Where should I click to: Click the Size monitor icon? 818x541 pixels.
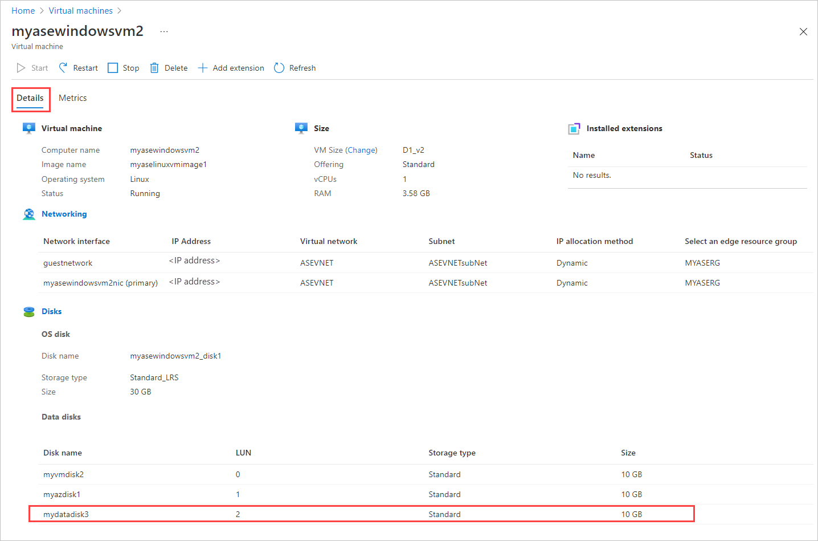(x=301, y=128)
